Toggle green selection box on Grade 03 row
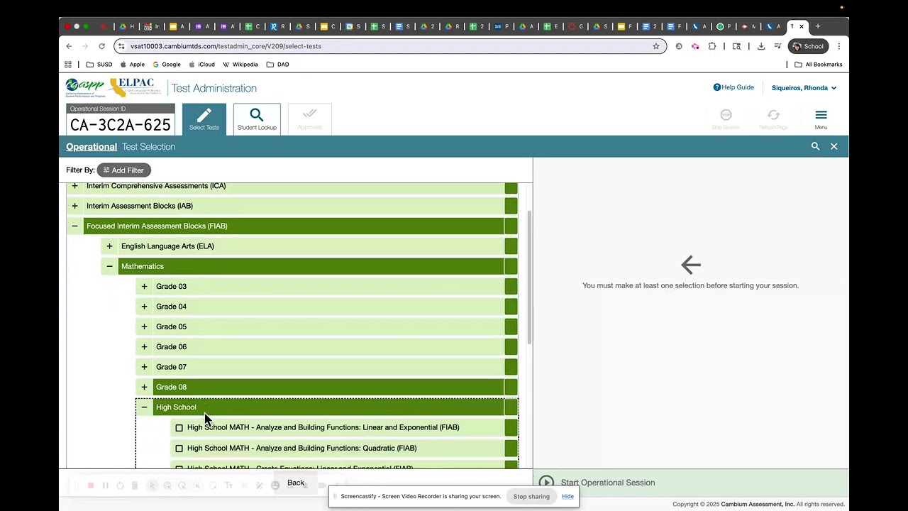 [x=511, y=287]
